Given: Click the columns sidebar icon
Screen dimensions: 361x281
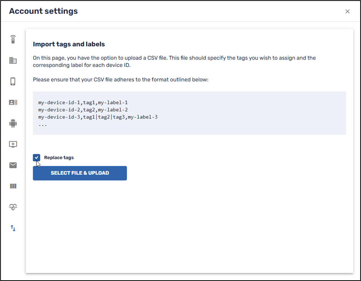Looking at the screenshot, I should click(13, 186).
